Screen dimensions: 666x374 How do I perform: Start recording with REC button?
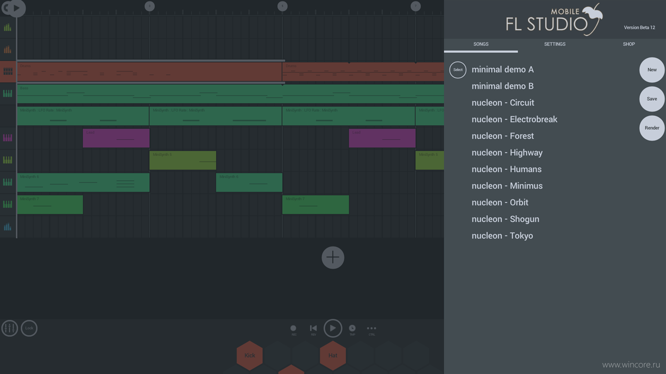(x=293, y=329)
